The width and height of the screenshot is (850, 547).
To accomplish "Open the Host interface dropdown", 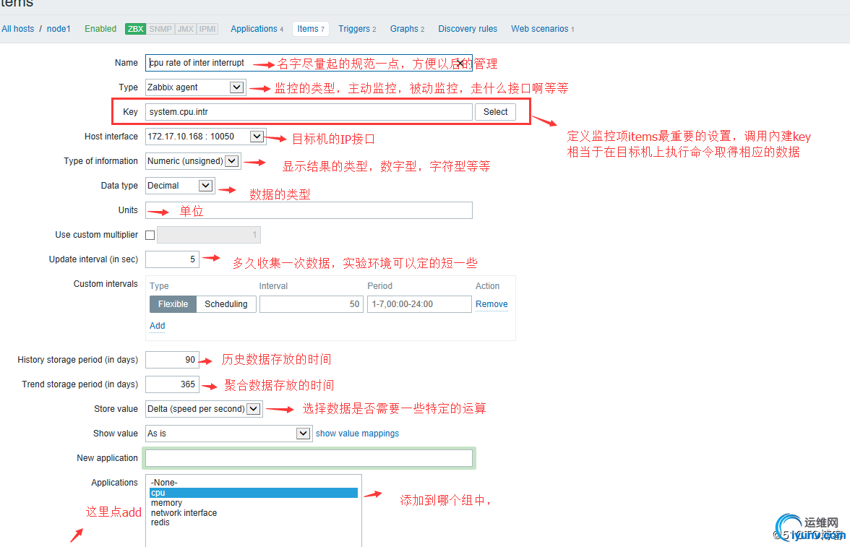I will pyautogui.click(x=205, y=137).
